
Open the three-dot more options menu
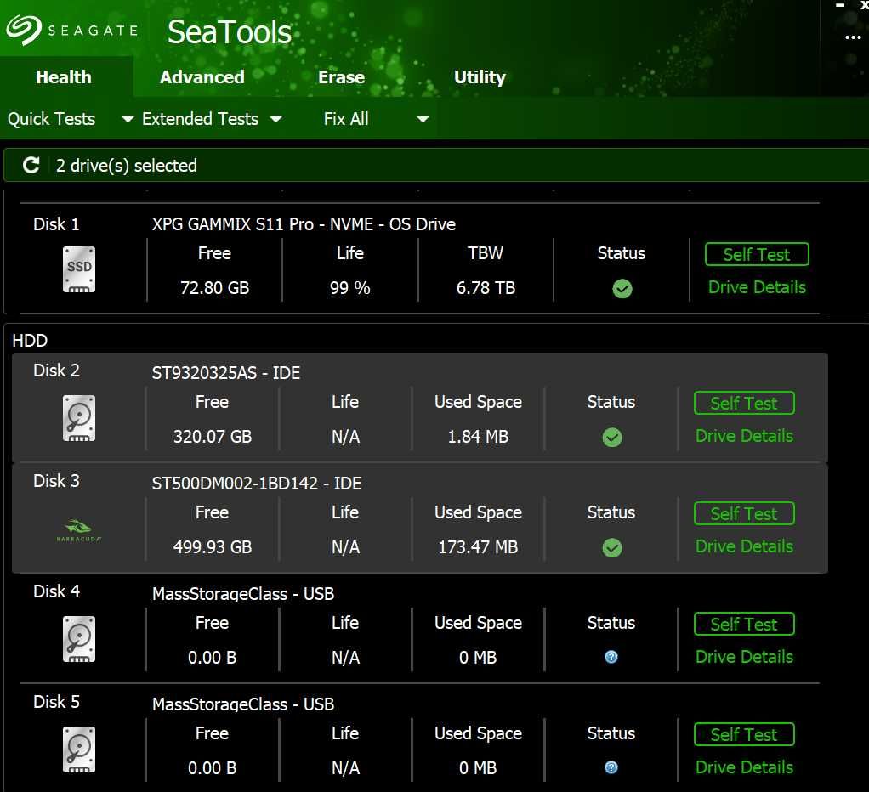853,37
